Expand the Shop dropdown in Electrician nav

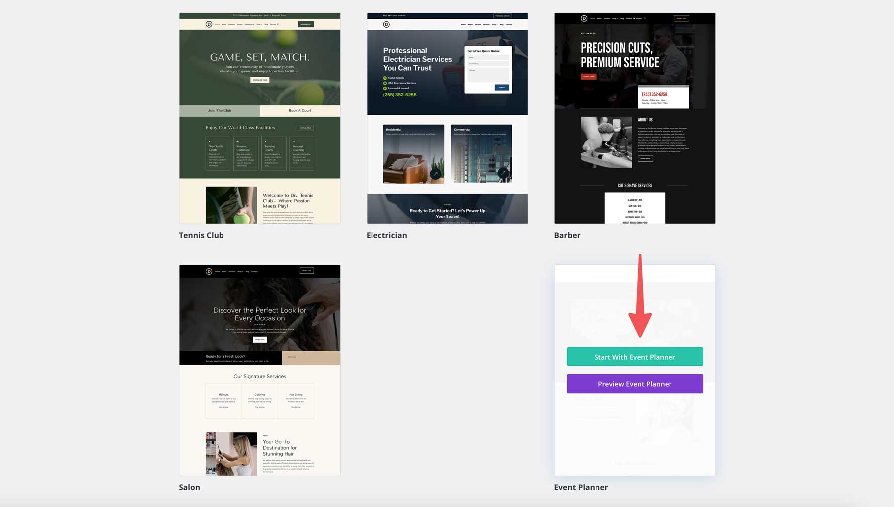pos(494,24)
